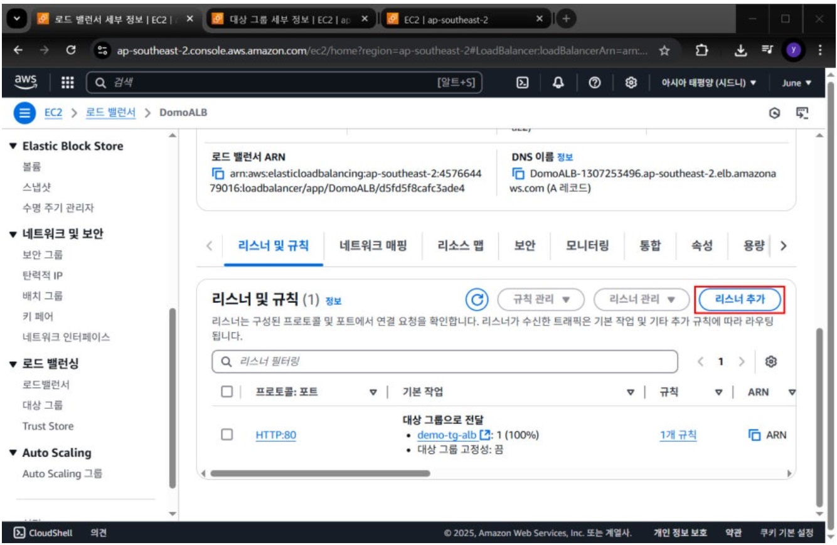Screen dimensions: 837x545
Task: Switch to the 통합 tab
Action: 650,246
